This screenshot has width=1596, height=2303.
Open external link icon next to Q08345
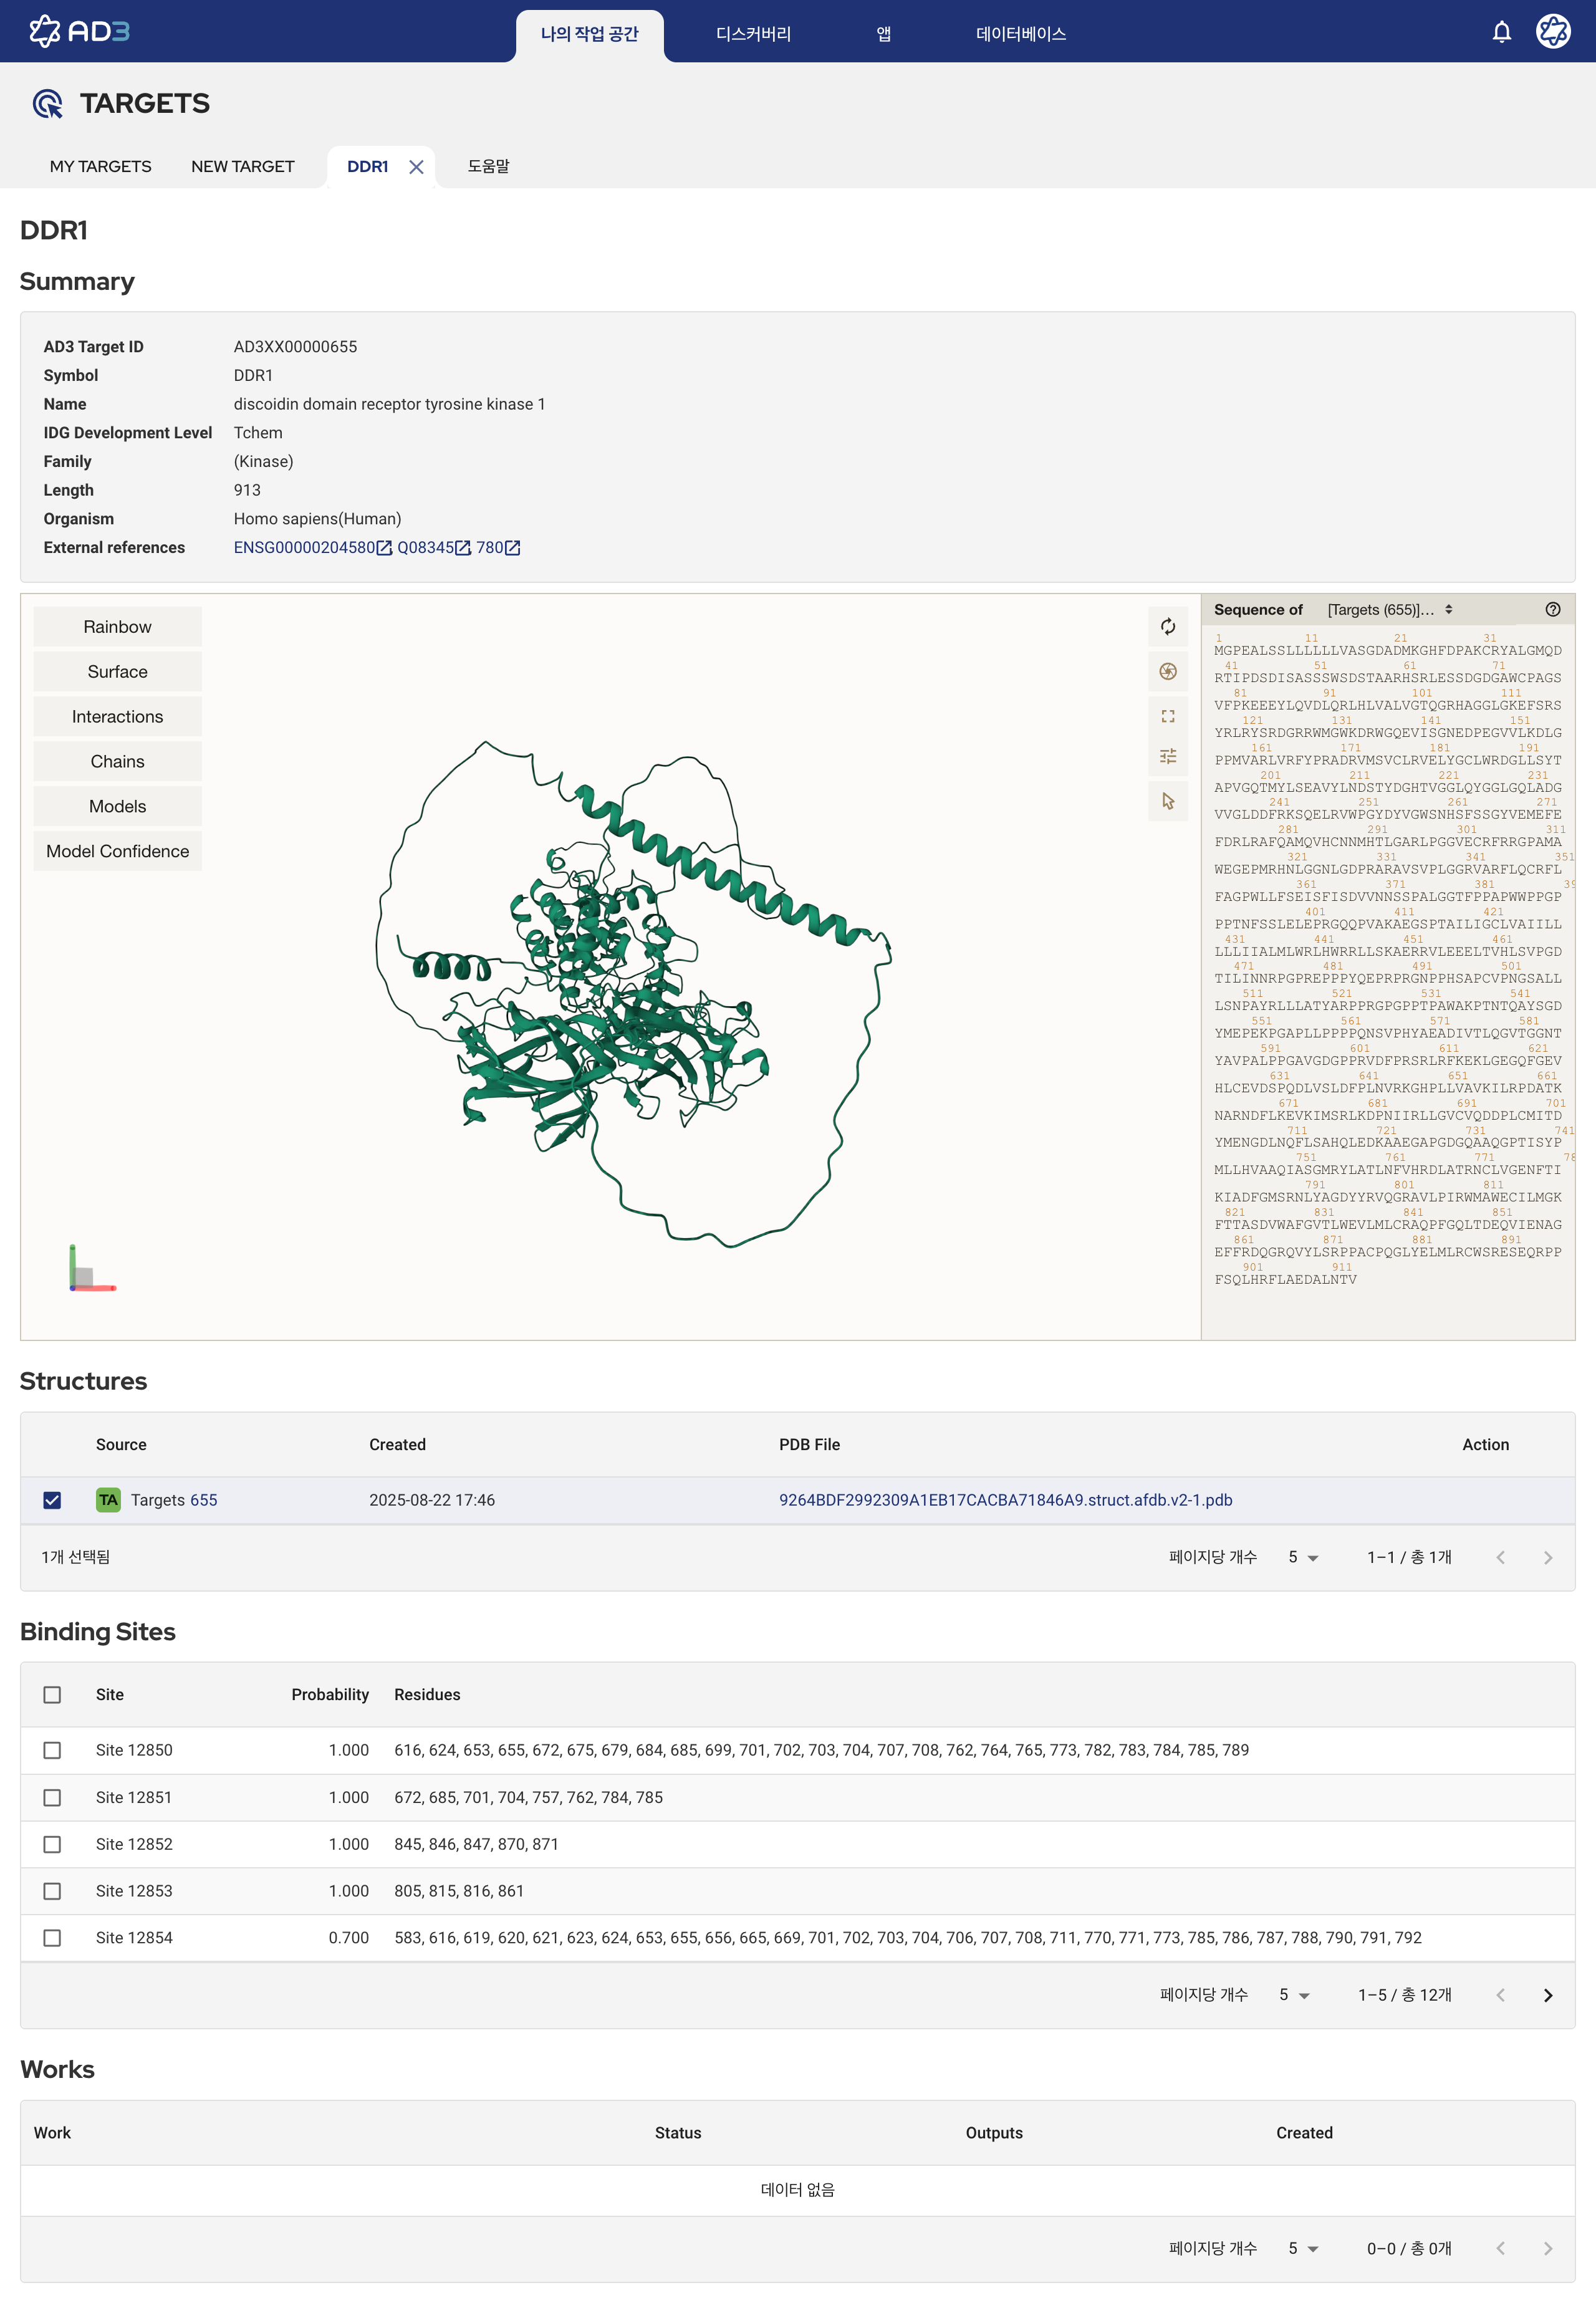(x=463, y=548)
